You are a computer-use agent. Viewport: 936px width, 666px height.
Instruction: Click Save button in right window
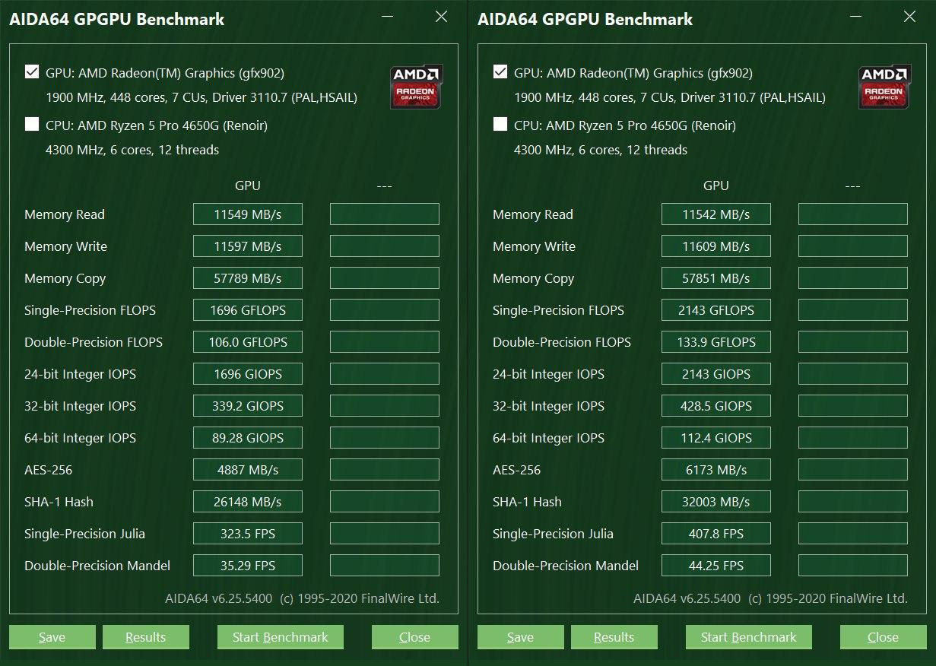[x=521, y=637]
